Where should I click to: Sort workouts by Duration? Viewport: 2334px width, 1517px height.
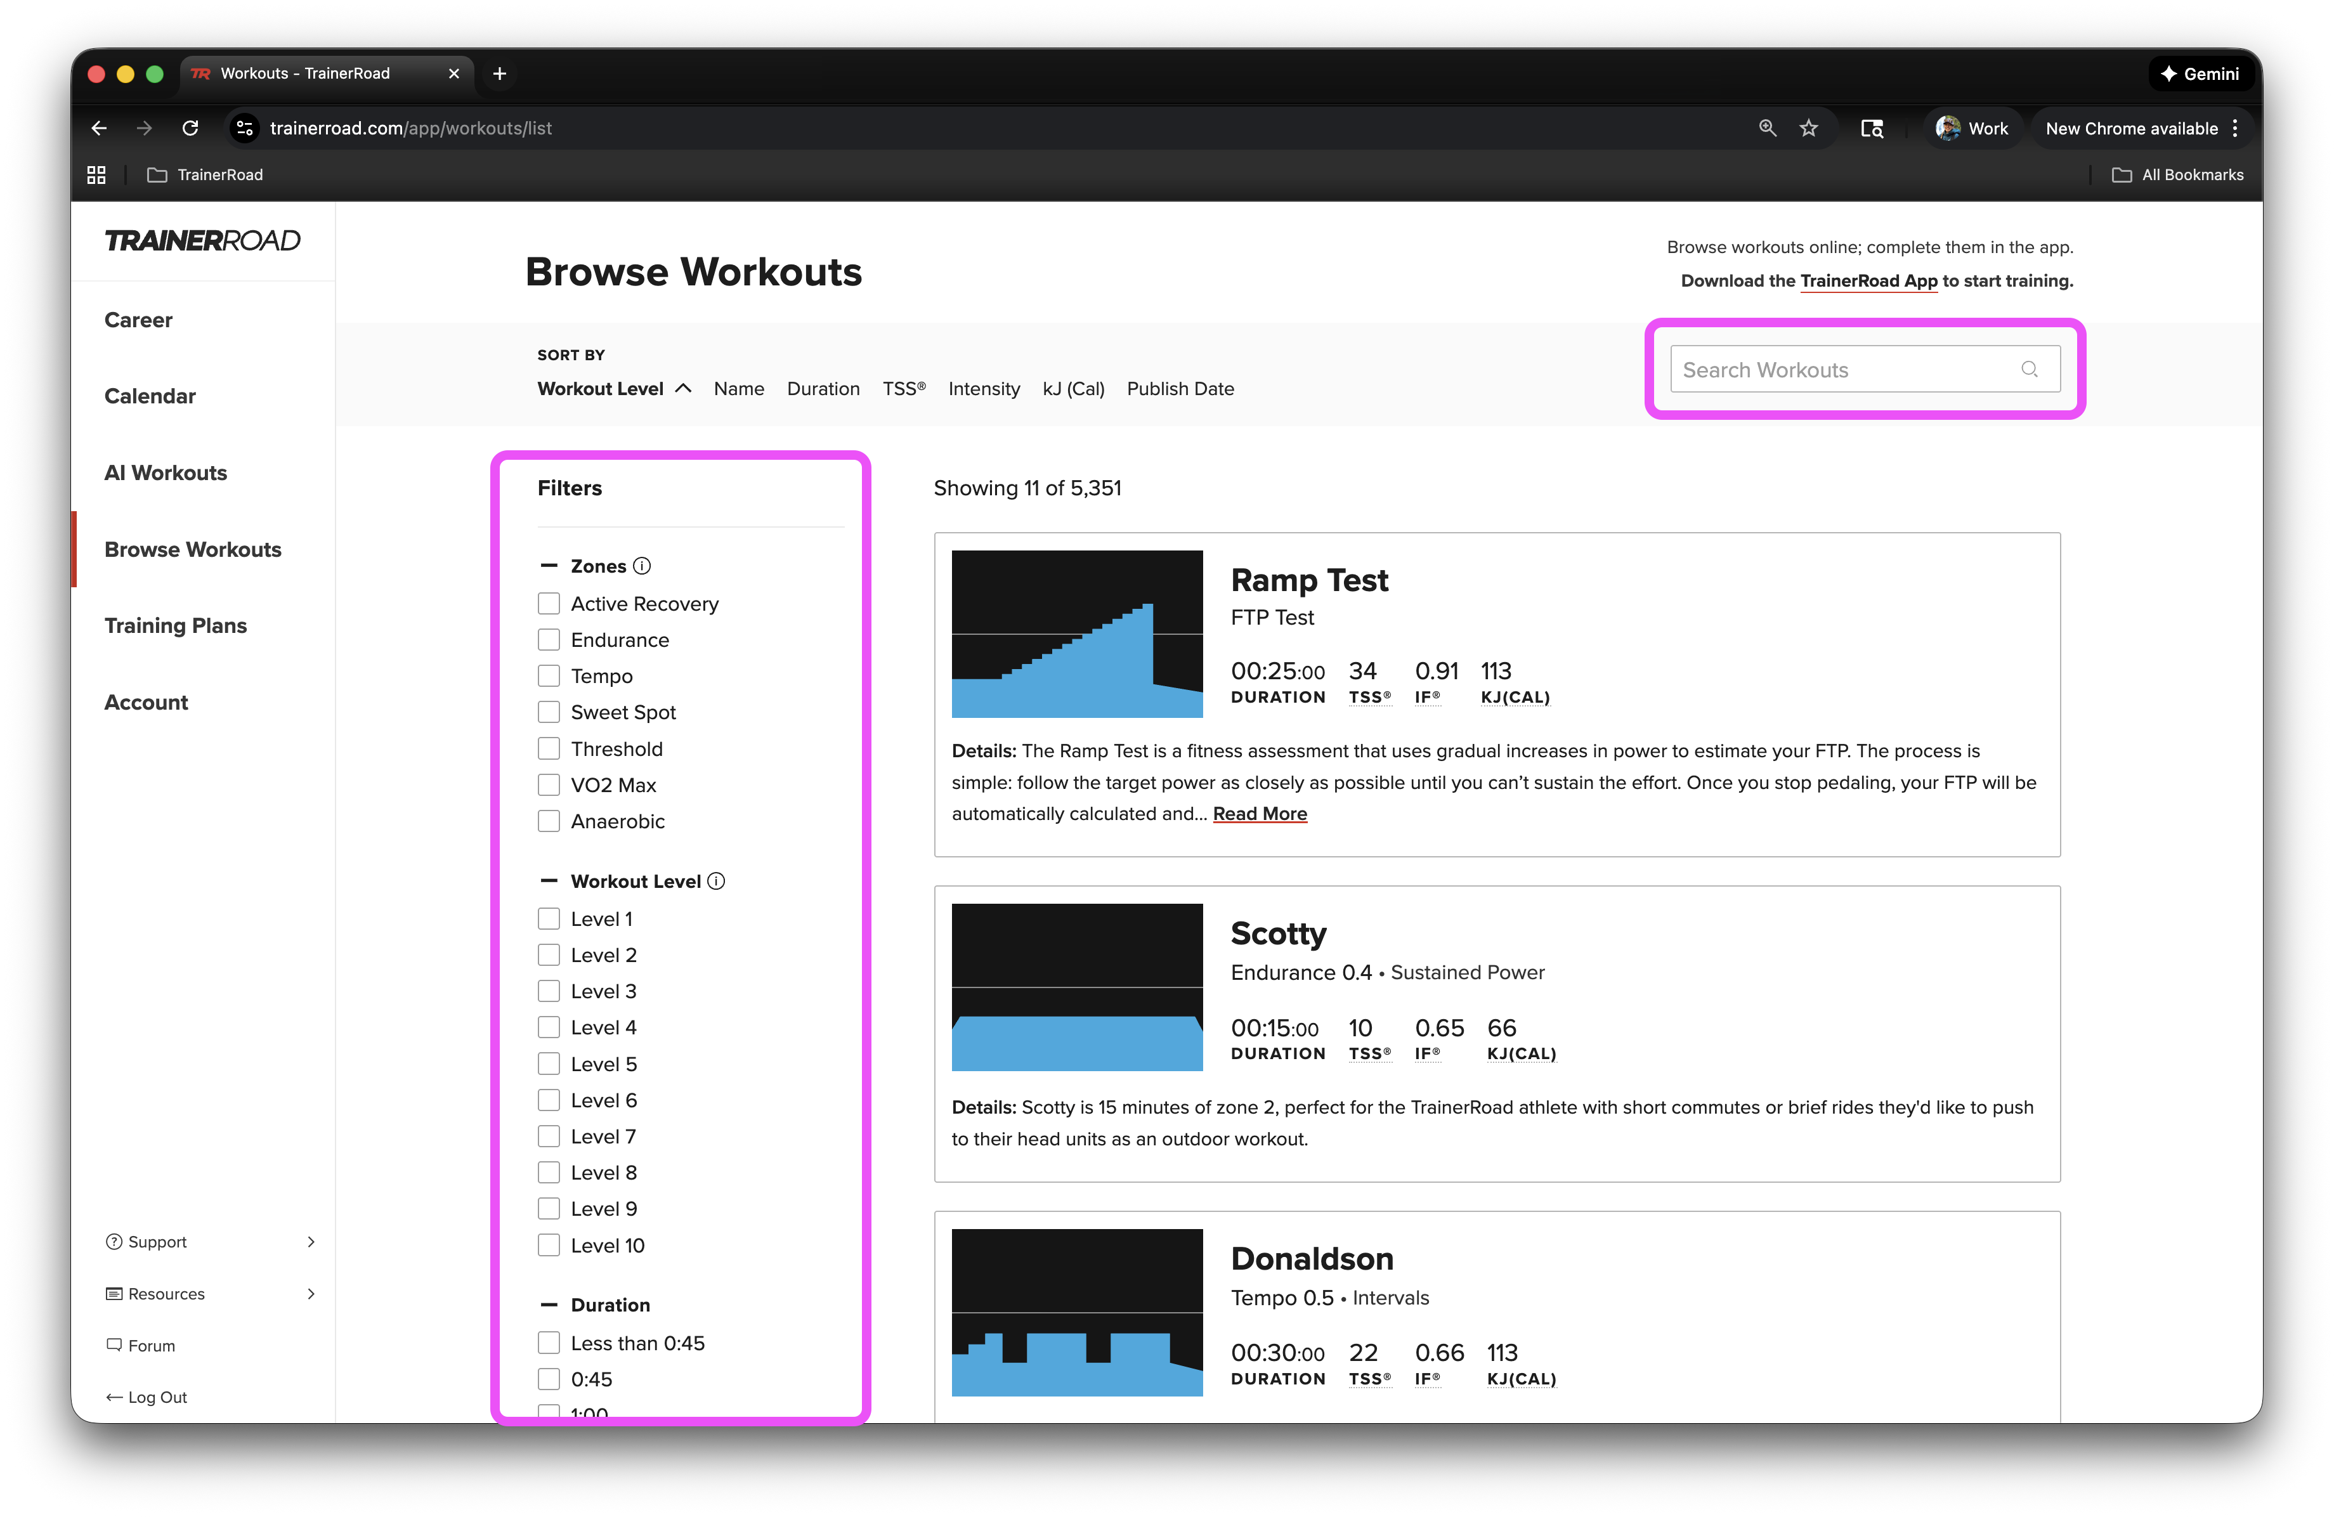click(x=824, y=388)
